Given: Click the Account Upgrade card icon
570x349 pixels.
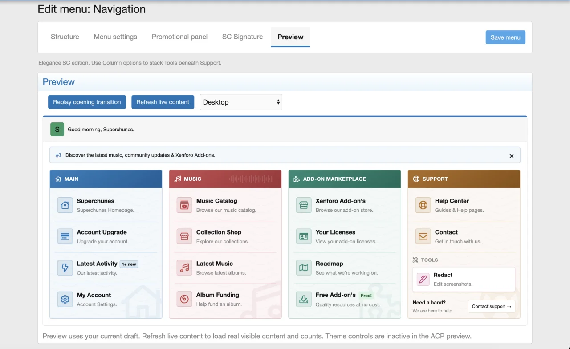Looking at the screenshot, I should [x=65, y=236].
